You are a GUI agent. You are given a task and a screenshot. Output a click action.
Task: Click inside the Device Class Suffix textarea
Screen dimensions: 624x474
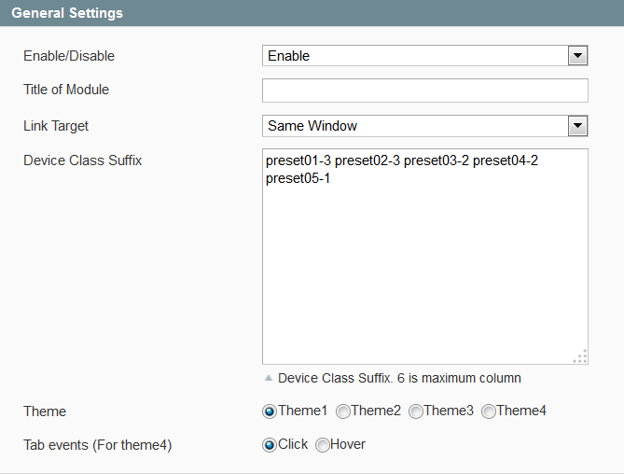point(425,257)
